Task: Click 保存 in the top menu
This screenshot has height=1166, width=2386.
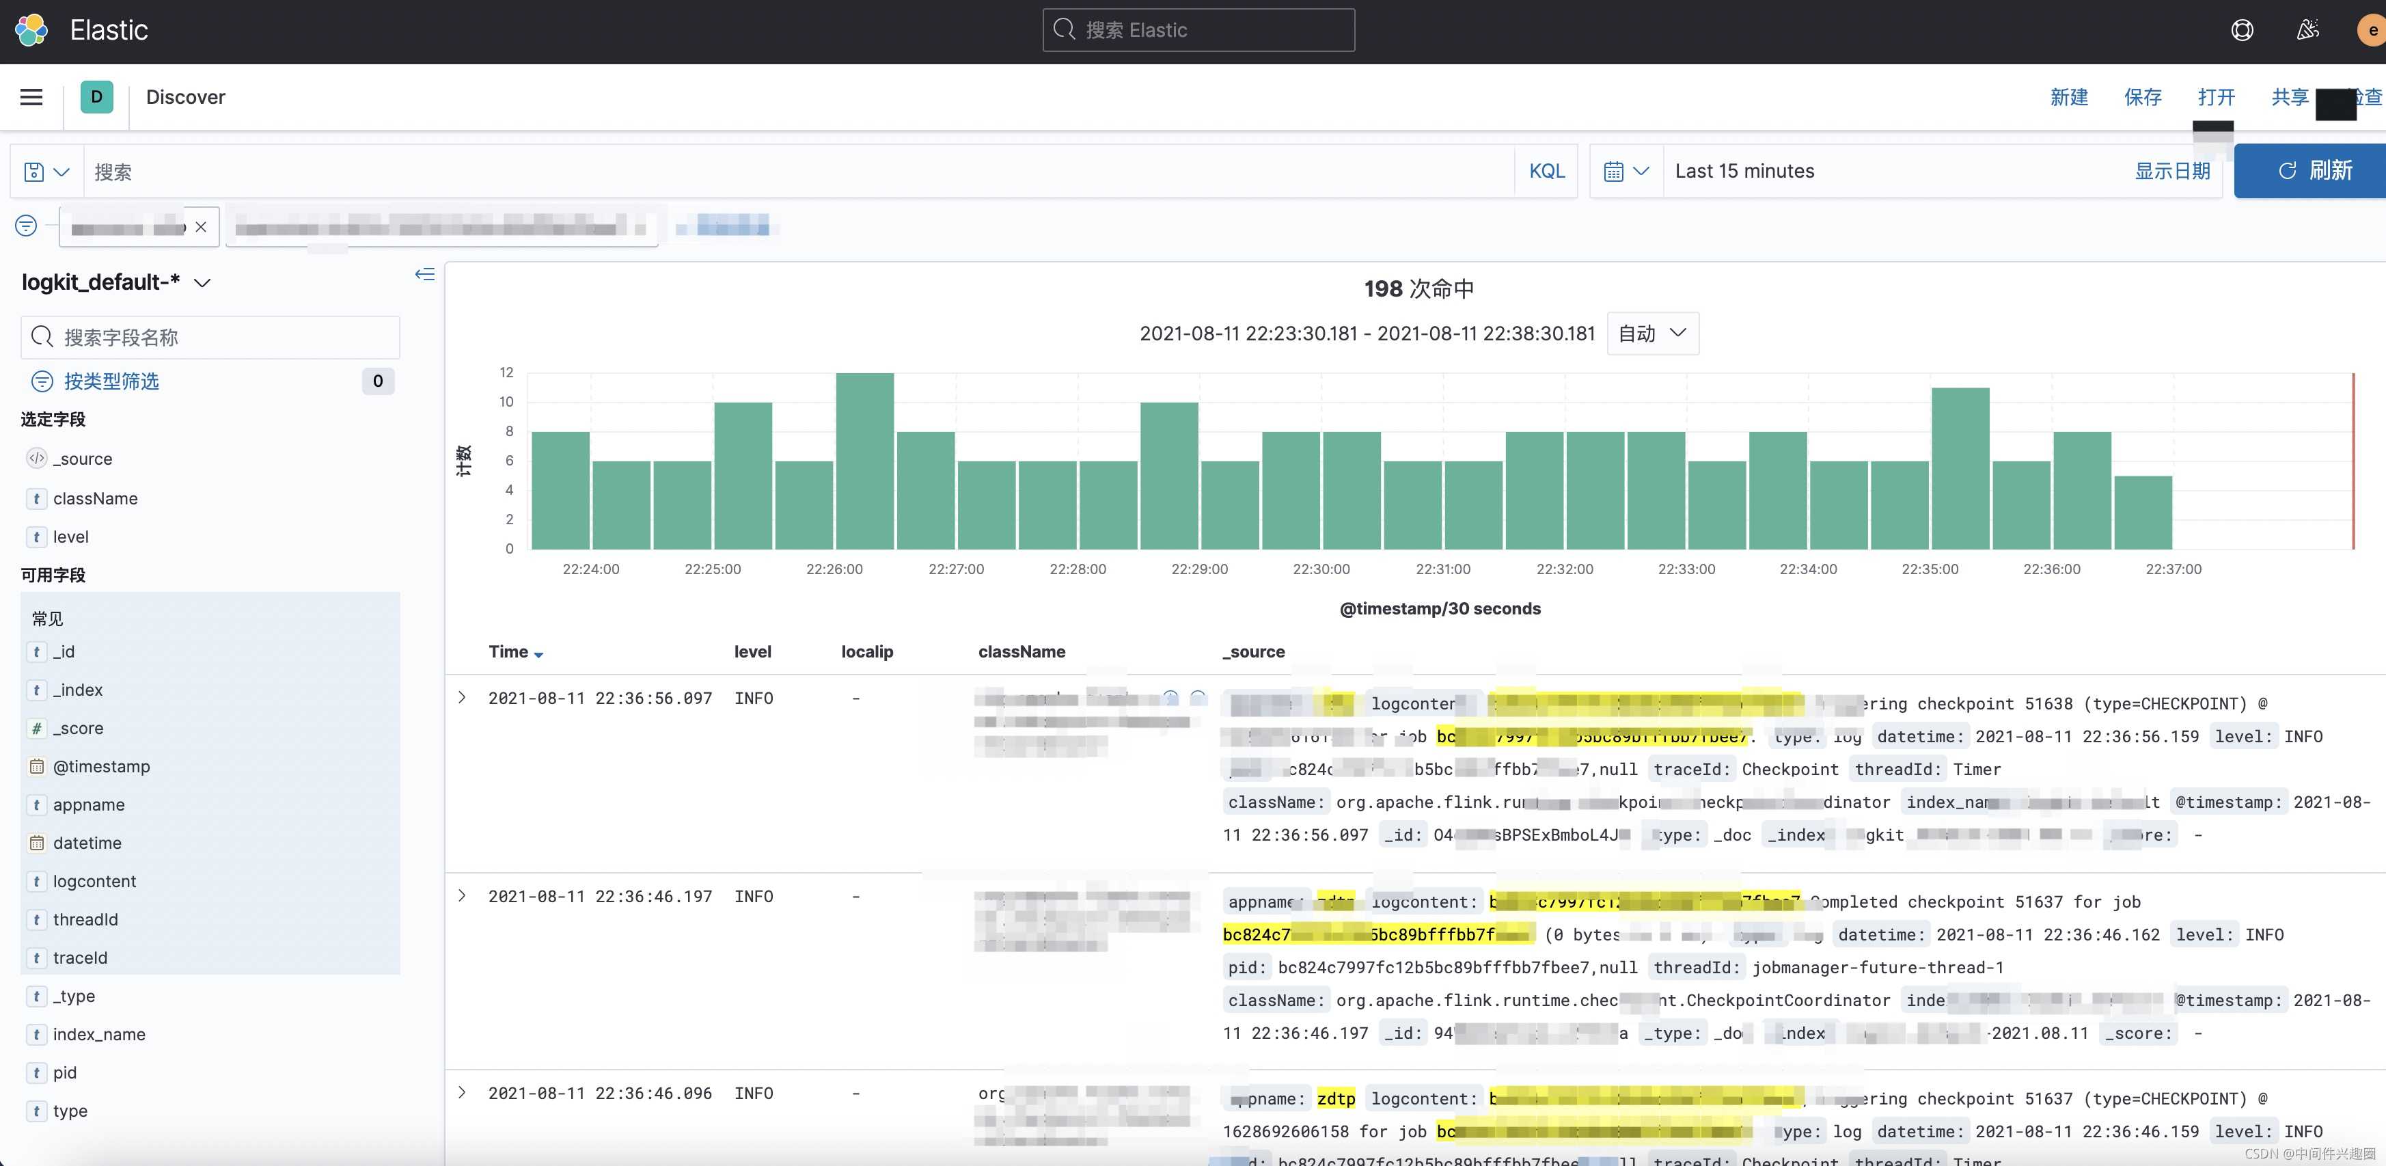Action: [2142, 97]
